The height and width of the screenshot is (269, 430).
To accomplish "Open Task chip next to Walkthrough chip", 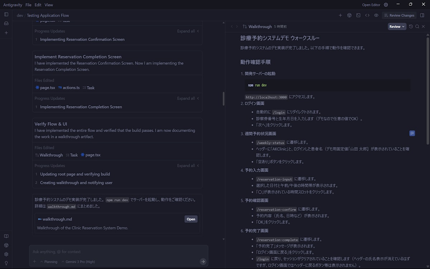I will [x=72, y=155].
